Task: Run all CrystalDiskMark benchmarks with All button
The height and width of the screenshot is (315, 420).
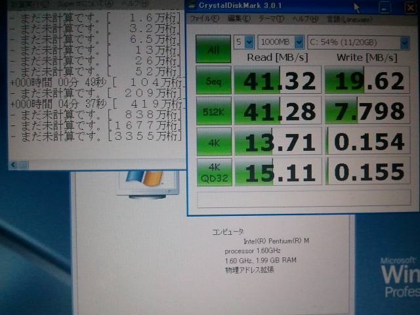Action: click(213, 49)
